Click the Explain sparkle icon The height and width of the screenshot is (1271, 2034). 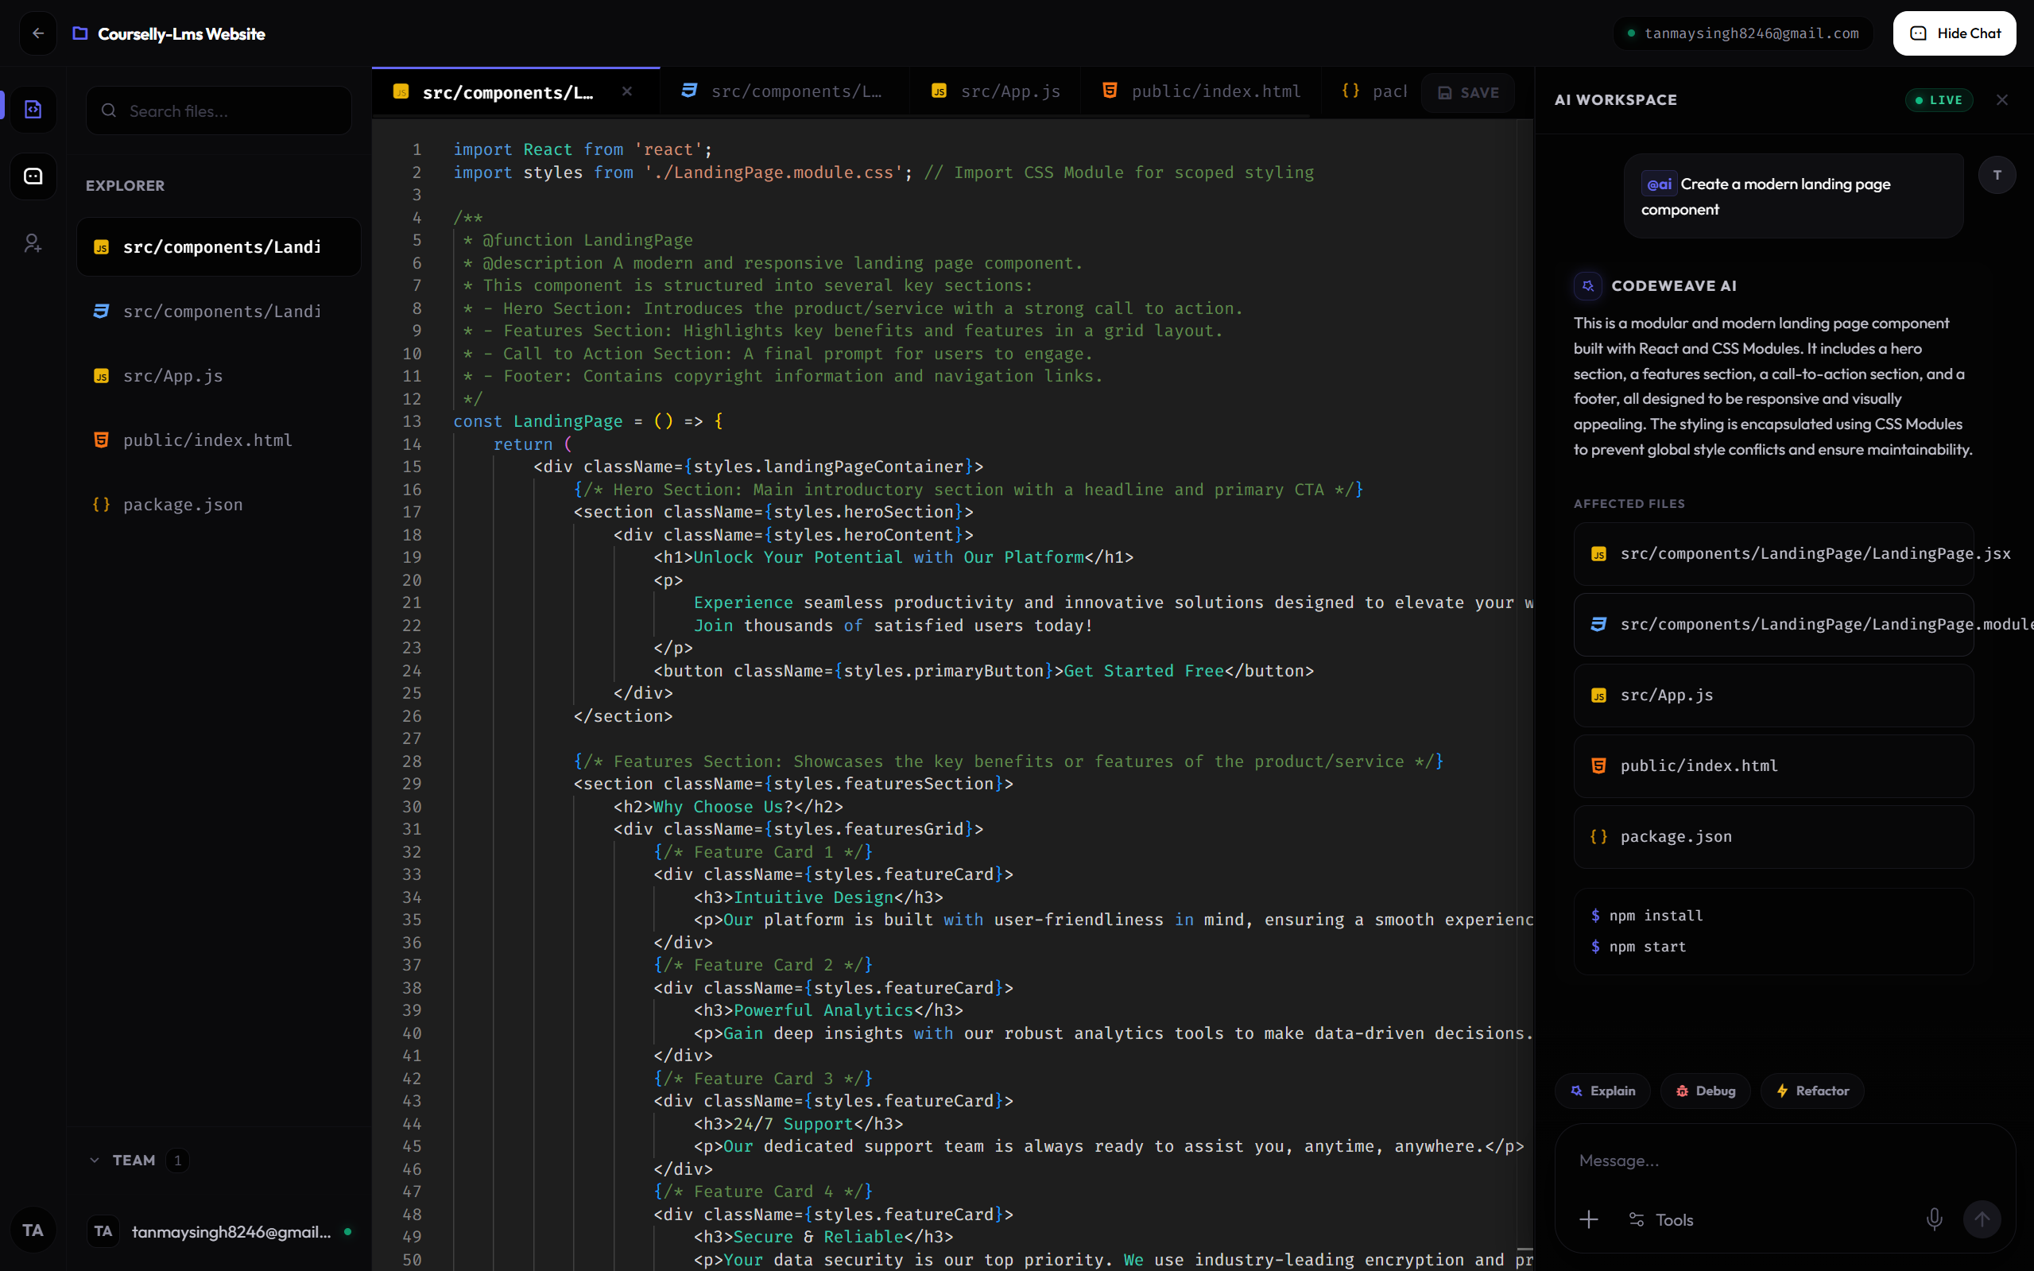click(x=1577, y=1091)
